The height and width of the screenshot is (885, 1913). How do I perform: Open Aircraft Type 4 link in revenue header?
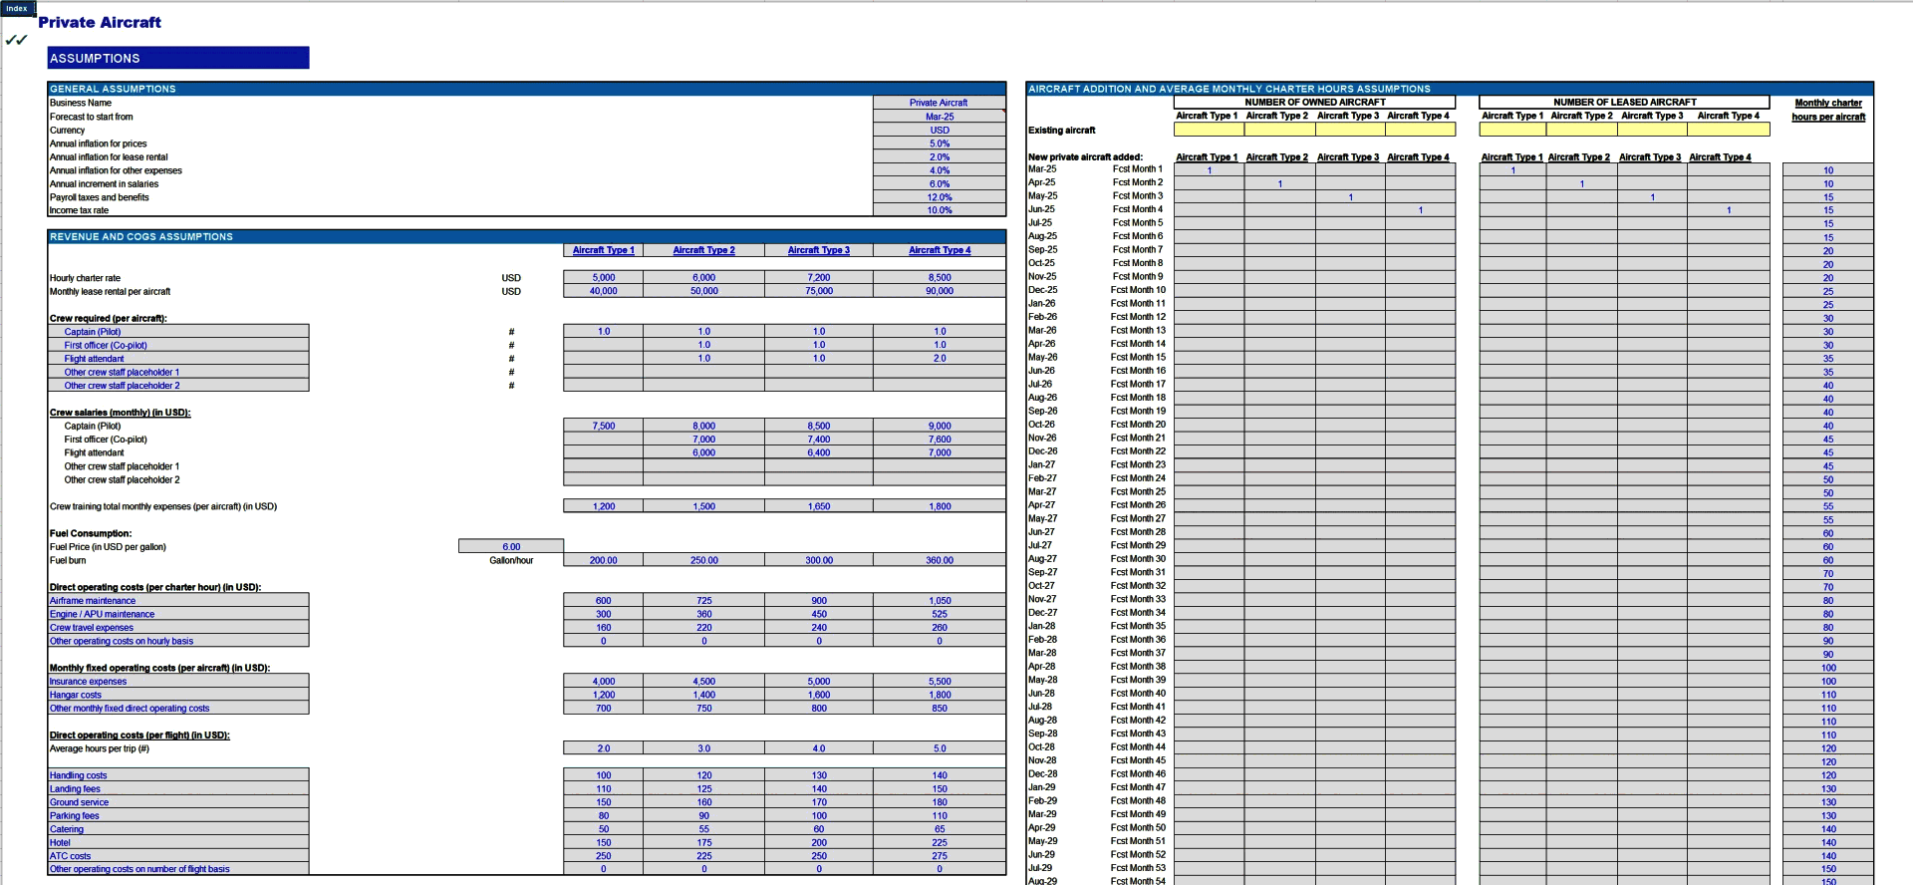[939, 250]
